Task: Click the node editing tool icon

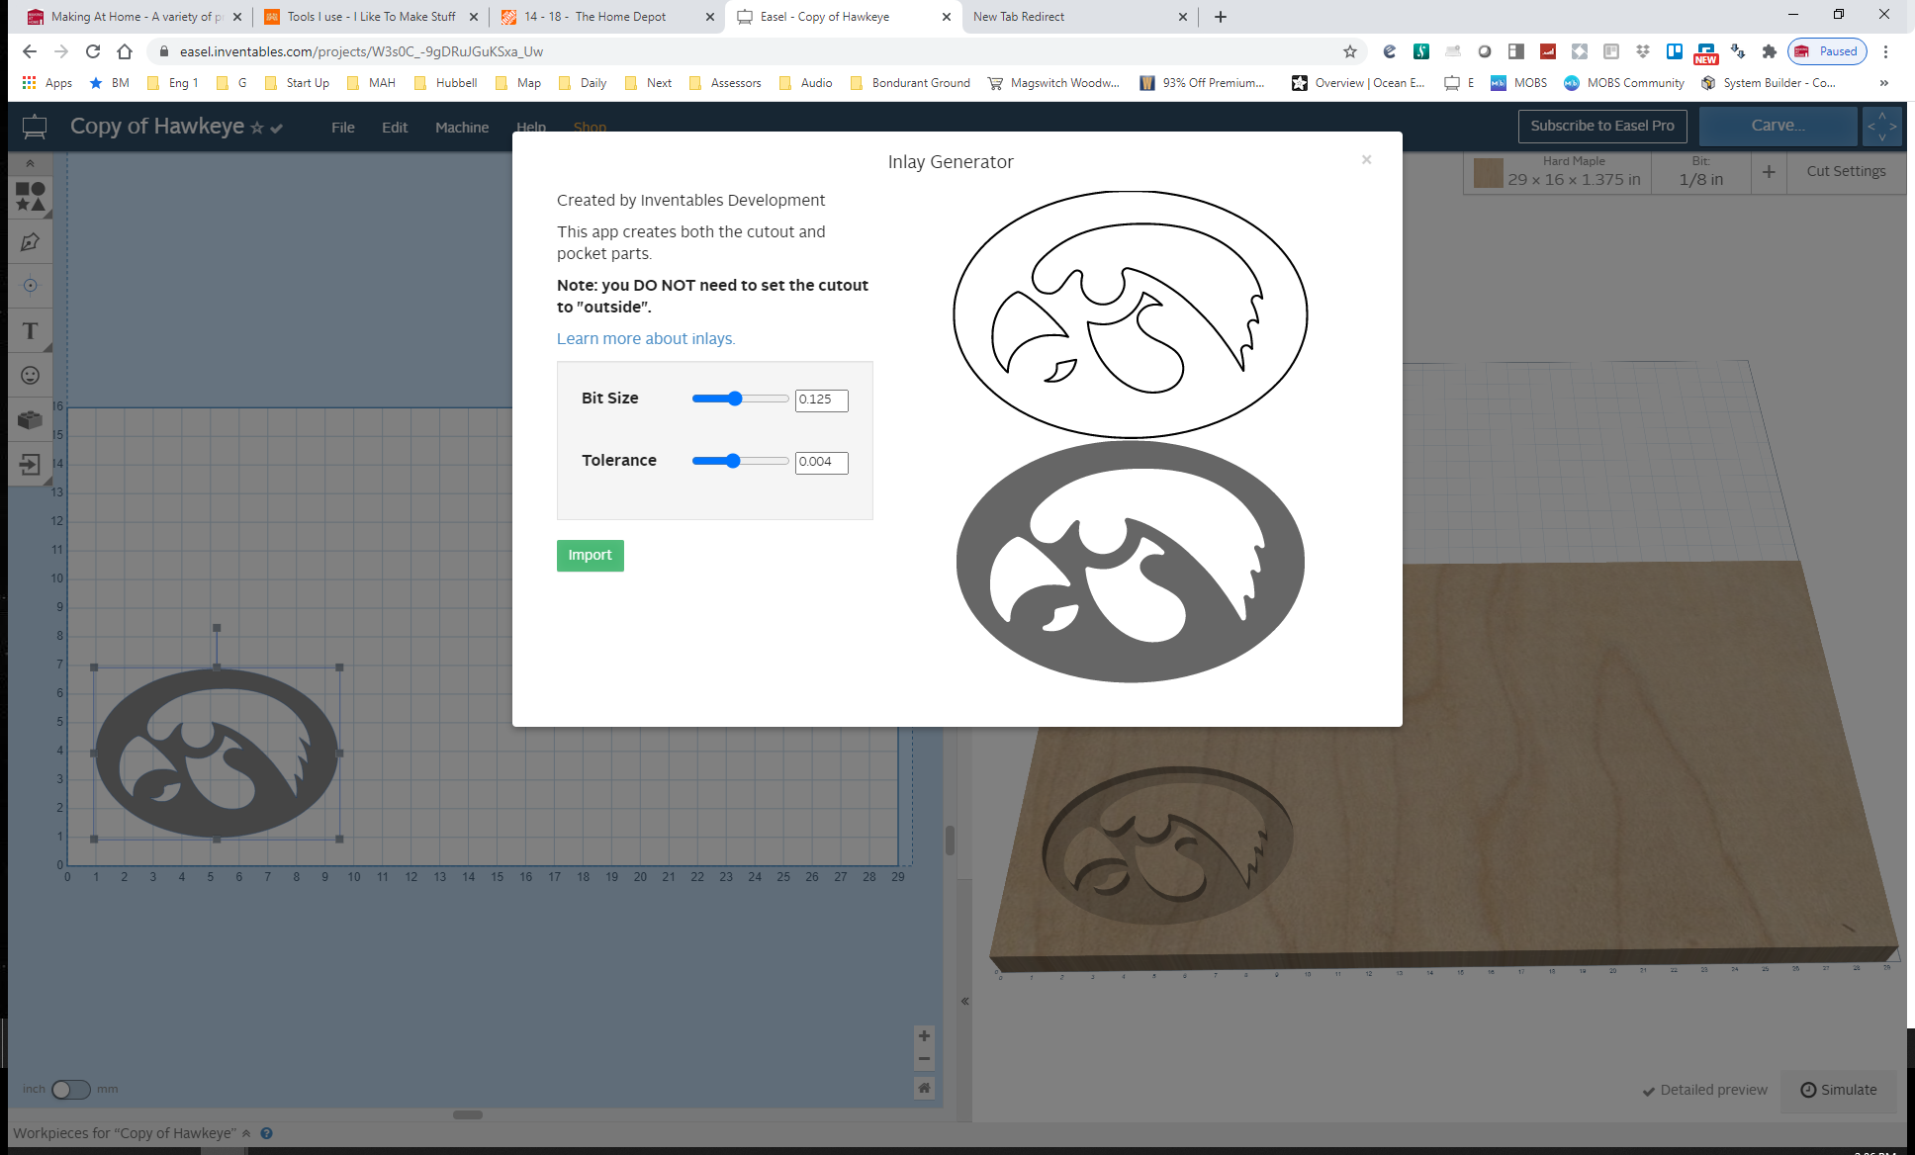Action: [29, 242]
